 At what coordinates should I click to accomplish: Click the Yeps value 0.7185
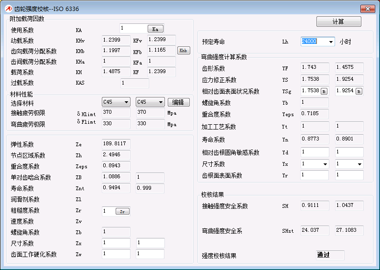click(315, 114)
